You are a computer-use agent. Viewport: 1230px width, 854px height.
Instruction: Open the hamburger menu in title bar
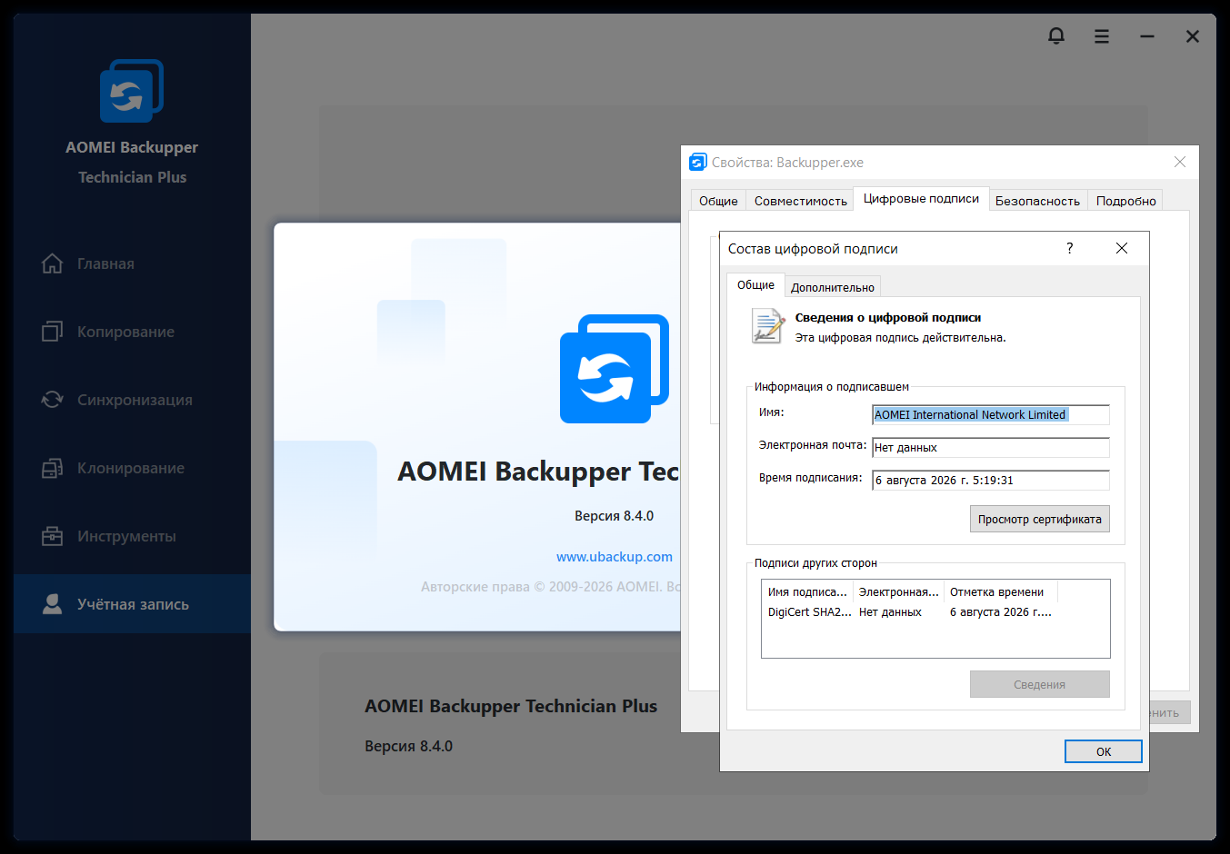pyautogui.click(x=1102, y=36)
